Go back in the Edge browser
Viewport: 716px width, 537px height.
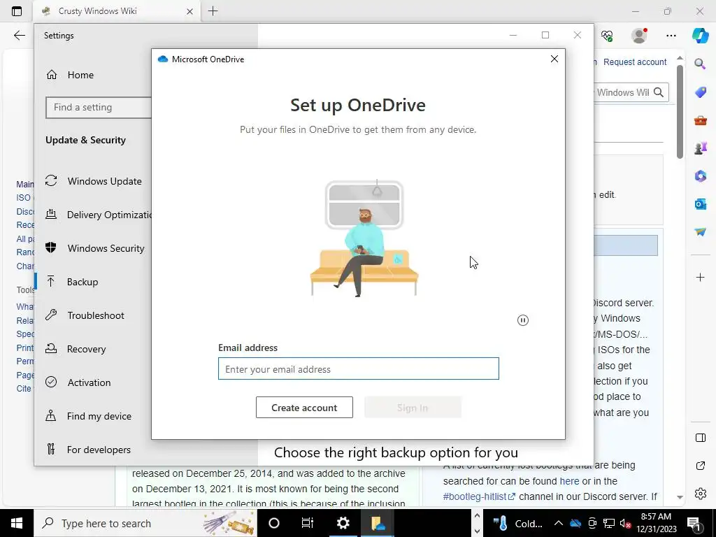tap(19, 36)
